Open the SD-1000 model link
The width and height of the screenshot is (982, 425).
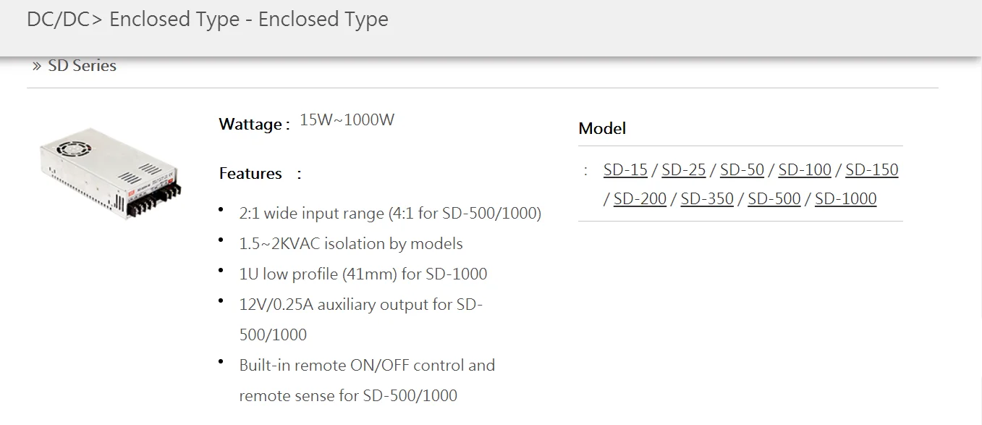pyautogui.click(x=845, y=199)
